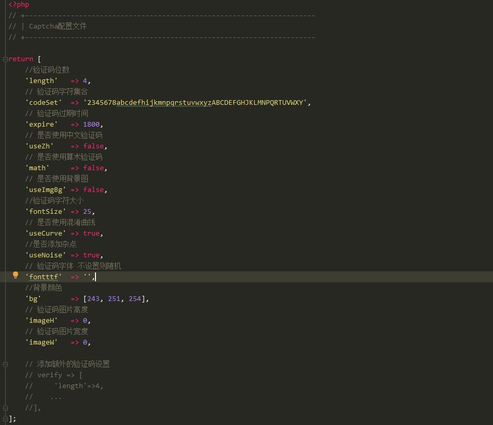Viewport: 493px width, 425px height.
Task: Click the comment '// 验证码字体 不设置则随机'
Action: tap(73, 266)
